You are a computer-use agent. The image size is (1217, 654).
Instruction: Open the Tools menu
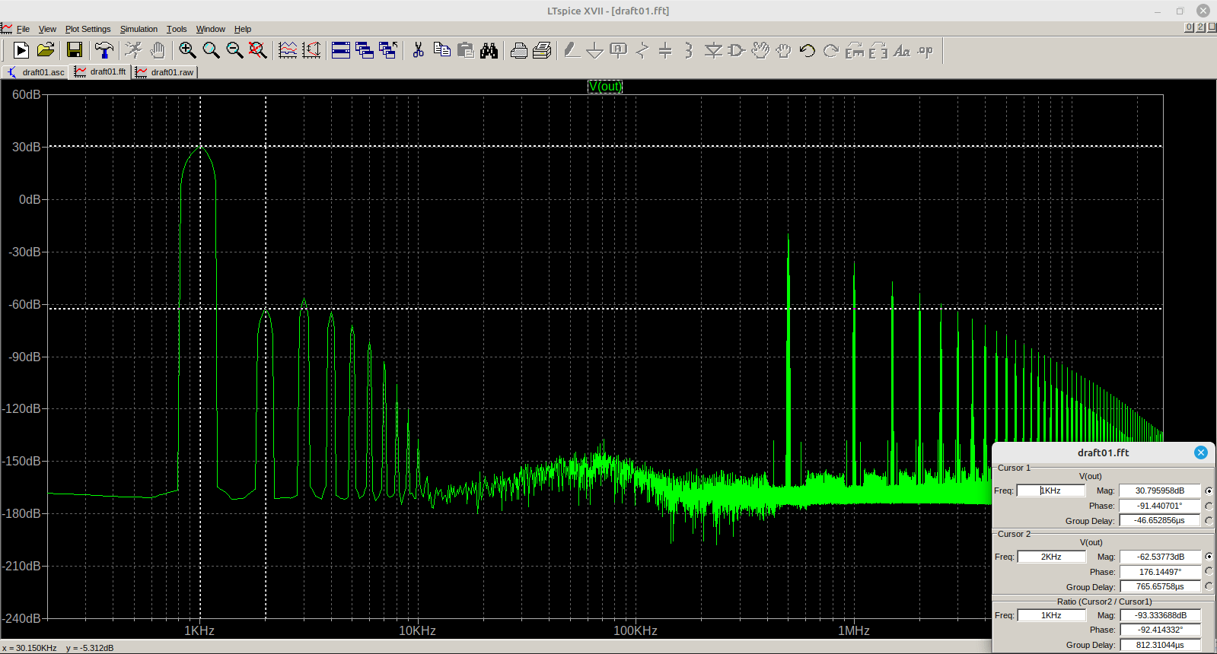(177, 29)
